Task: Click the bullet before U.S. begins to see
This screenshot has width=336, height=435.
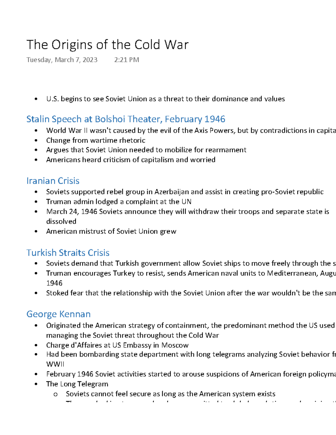Action: click(36, 99)
